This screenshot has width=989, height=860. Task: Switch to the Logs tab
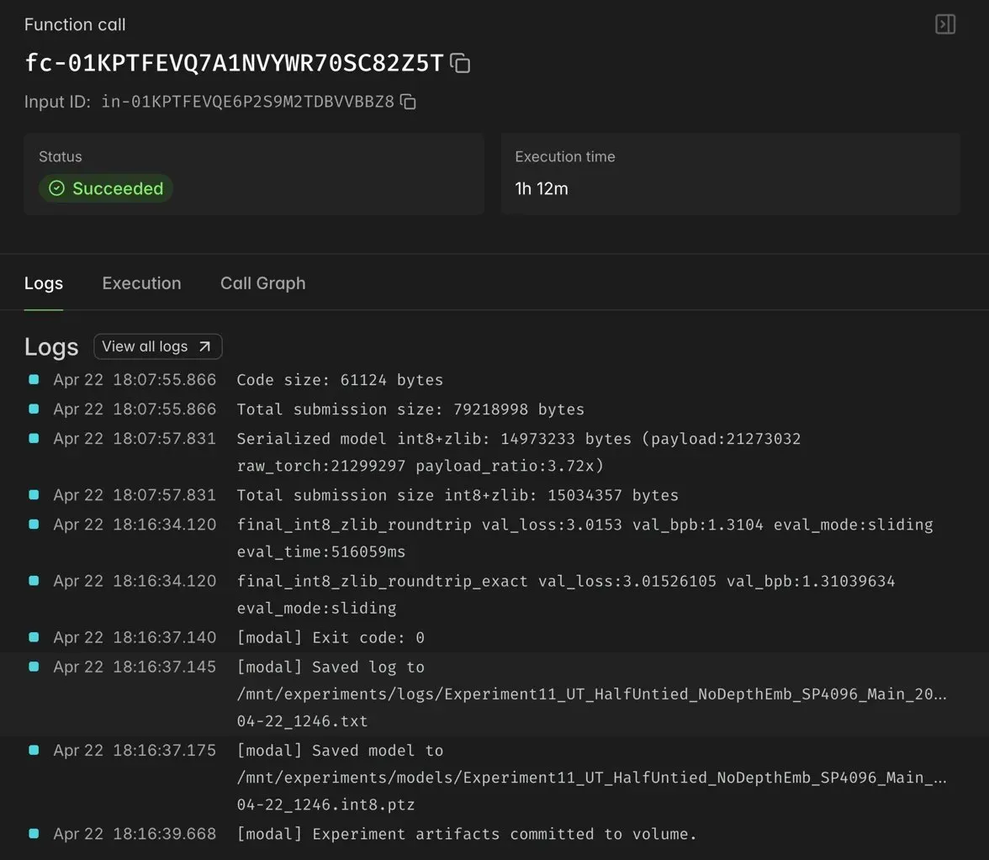44,284
